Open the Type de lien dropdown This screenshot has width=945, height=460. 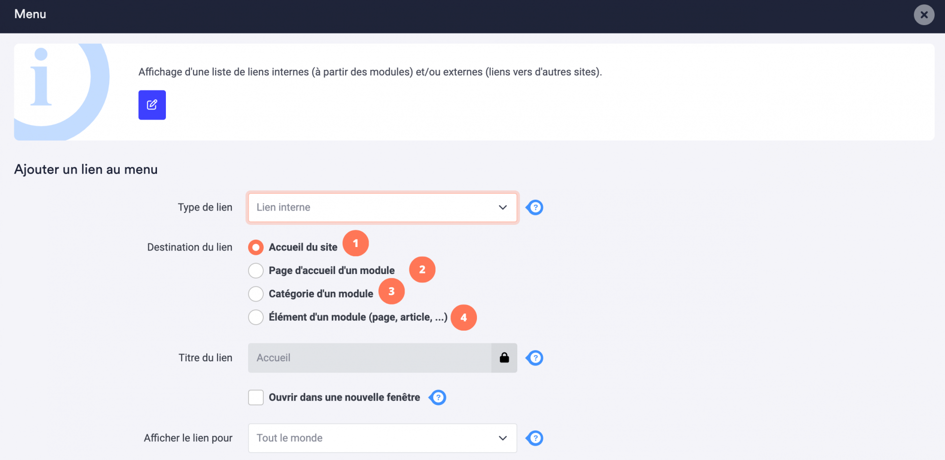tap(382, 208)
